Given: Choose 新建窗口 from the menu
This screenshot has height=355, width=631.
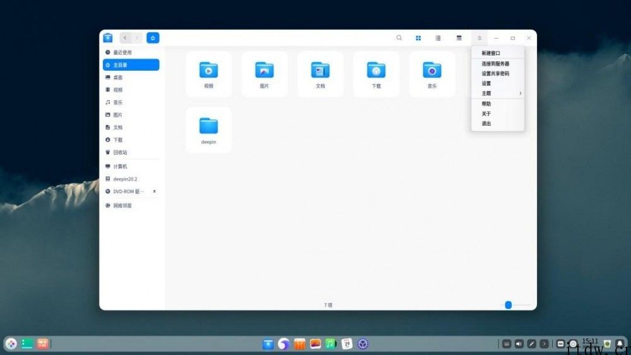Looking at the screenshot, I should tap(498, 53).
